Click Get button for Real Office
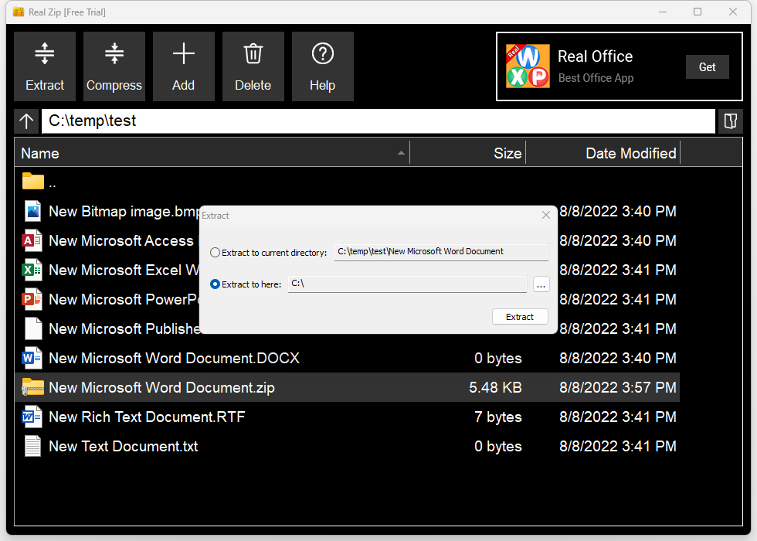 tap(708, 67)
